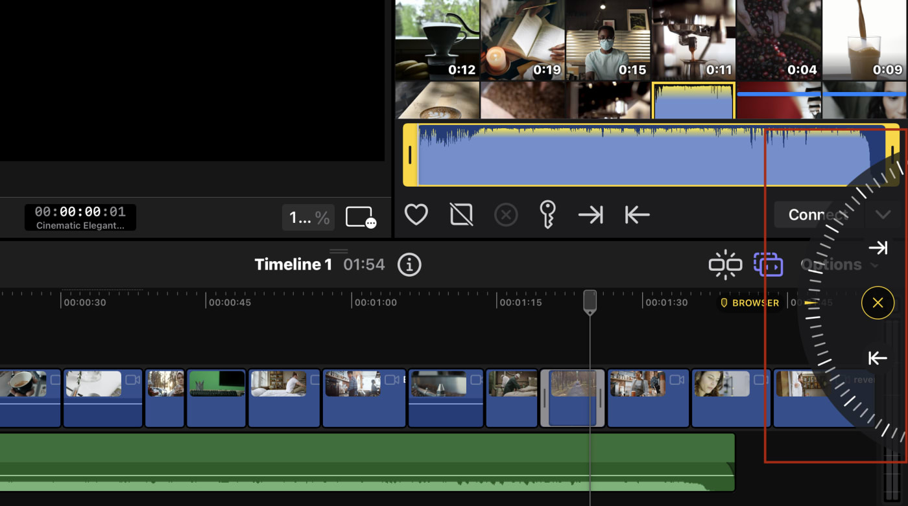Close the jog wheel with the yellow X
This screenshot has width=908, height=506.
(878, 303)
